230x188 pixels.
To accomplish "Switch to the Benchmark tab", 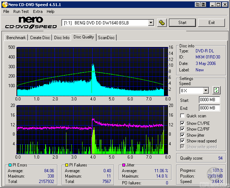I will [16, 38].
